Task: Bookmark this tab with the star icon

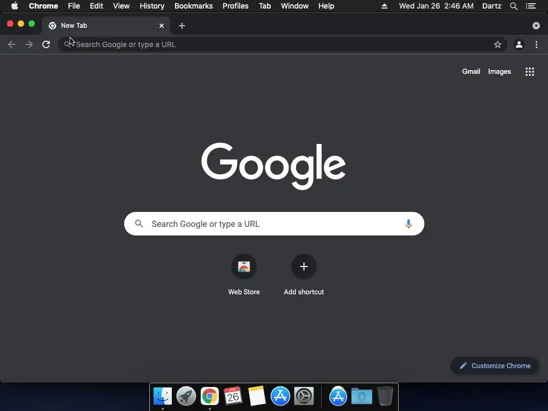Action: coord(498,44)
